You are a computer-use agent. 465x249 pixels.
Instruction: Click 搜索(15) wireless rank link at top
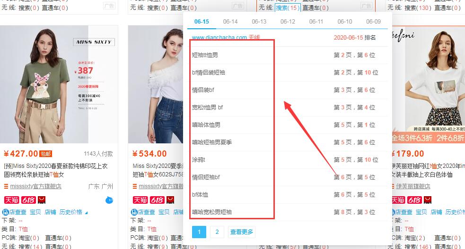pos(288,8)
